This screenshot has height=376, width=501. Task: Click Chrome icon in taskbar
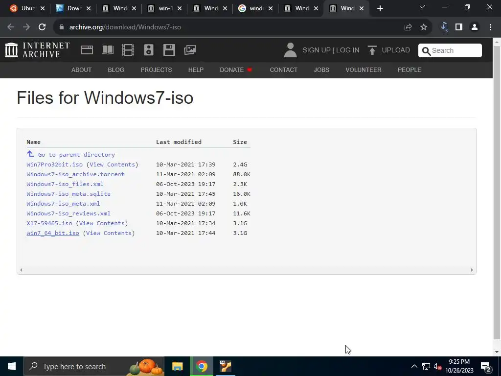click(x=202, y=366)
